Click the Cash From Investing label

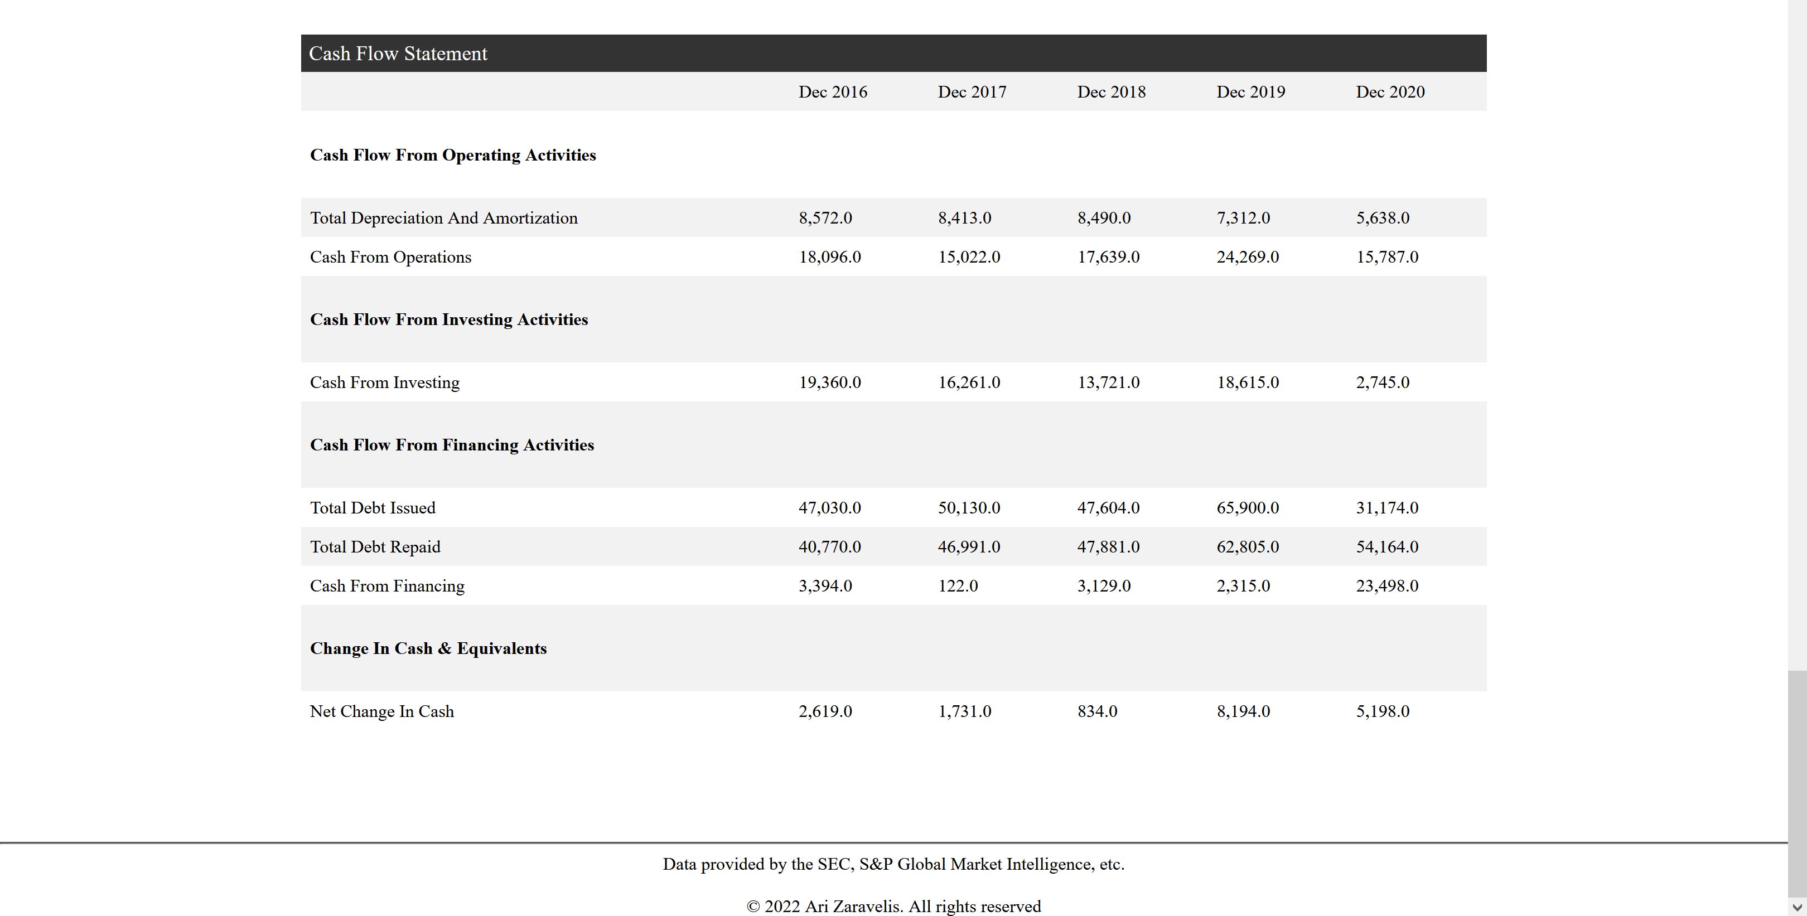click(384, 383)
